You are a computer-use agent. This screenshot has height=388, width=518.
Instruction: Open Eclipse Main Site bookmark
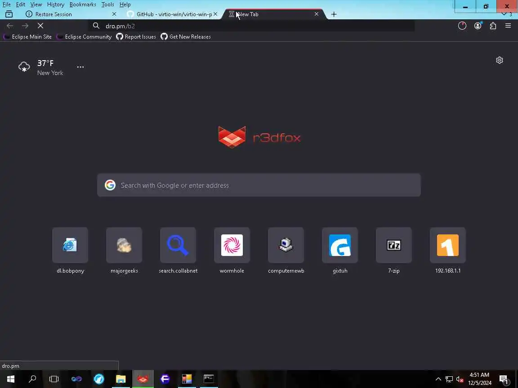(x=28, y=37)
